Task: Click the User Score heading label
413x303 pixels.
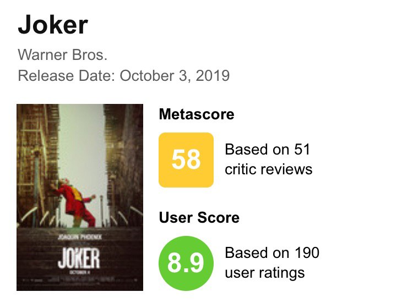Action: (x=199, y=218)
